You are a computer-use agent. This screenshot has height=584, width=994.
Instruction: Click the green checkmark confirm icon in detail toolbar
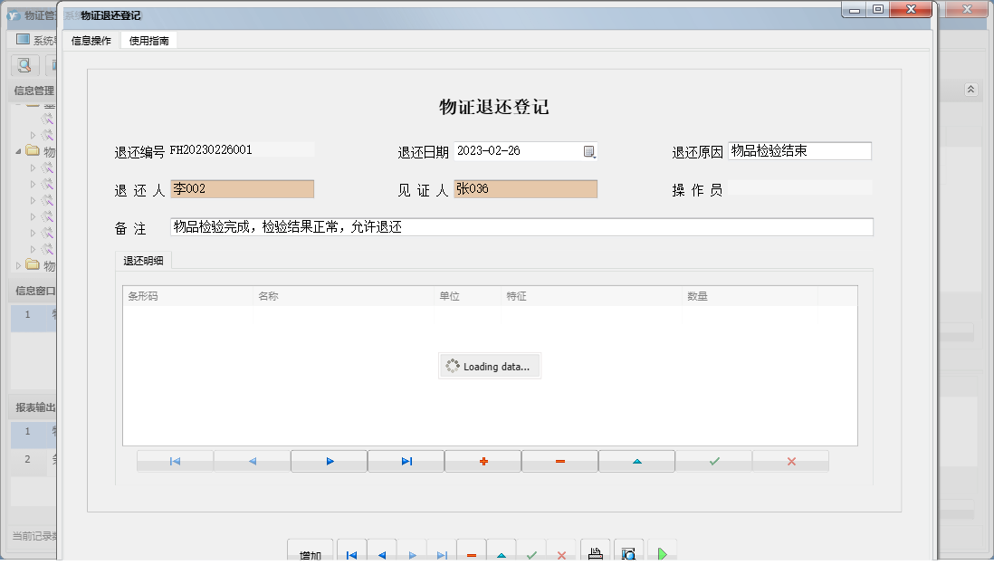point(713,461)
